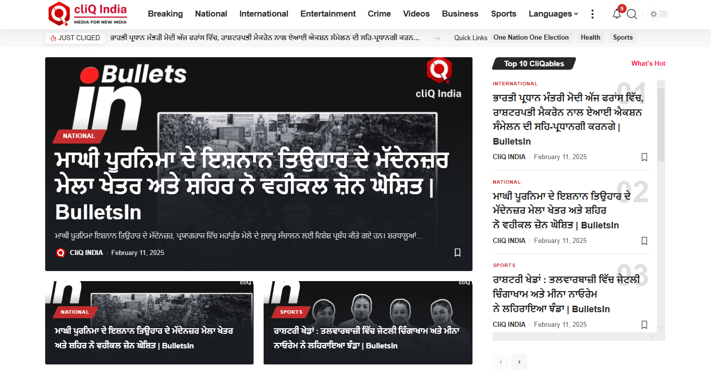Open the International menu item
Screen dimensions: 711x383
click(x=264, y=14)
